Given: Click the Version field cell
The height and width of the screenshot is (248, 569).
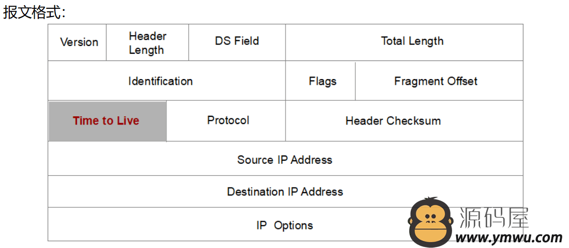Looking at the screenshot, I should 77,42.
